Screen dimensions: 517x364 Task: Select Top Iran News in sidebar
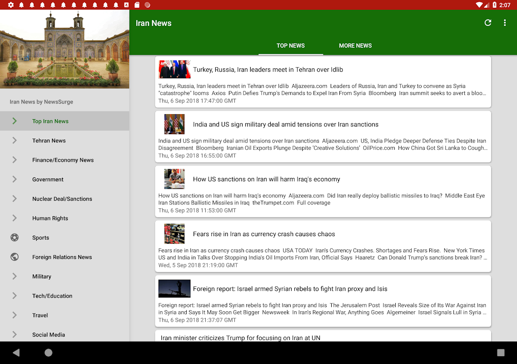tap(65, 121)
